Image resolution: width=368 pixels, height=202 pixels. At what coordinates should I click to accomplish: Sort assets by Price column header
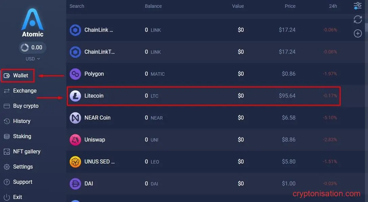click(290, 6)
